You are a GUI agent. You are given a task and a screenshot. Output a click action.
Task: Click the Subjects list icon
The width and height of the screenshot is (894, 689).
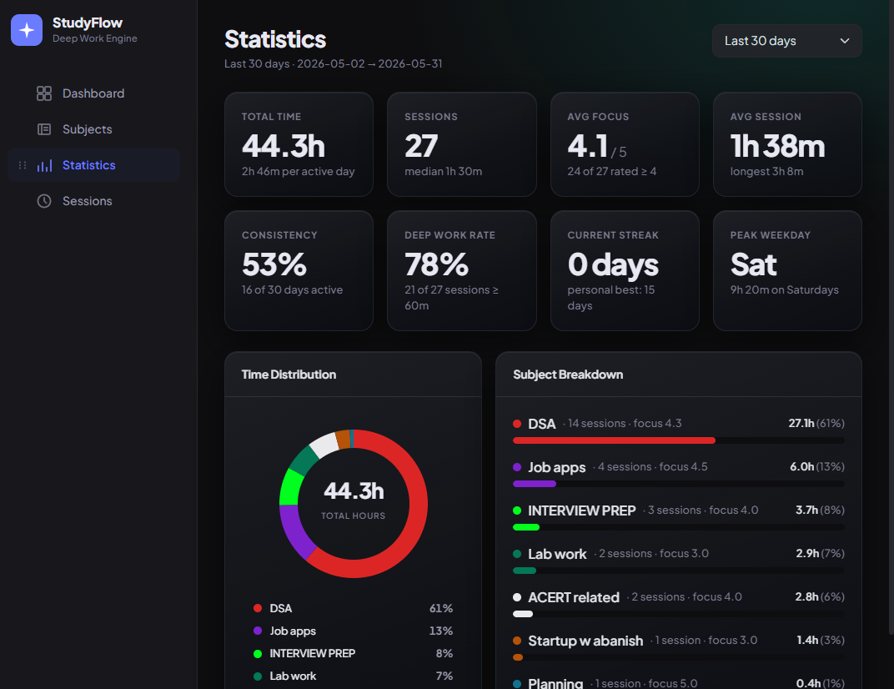click(x=44, y=129)
